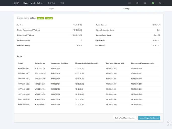
Task: Click Launch HyperFlex Connect button
Action: tap(149, 118)
